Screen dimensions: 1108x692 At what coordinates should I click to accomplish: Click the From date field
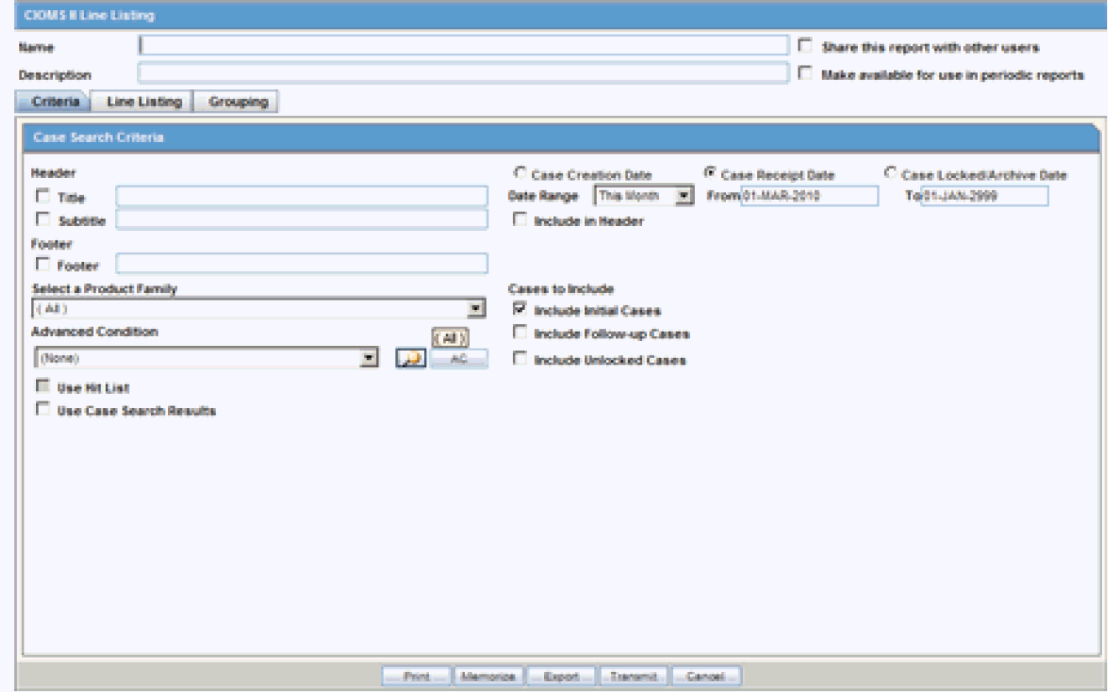(809, 197)
